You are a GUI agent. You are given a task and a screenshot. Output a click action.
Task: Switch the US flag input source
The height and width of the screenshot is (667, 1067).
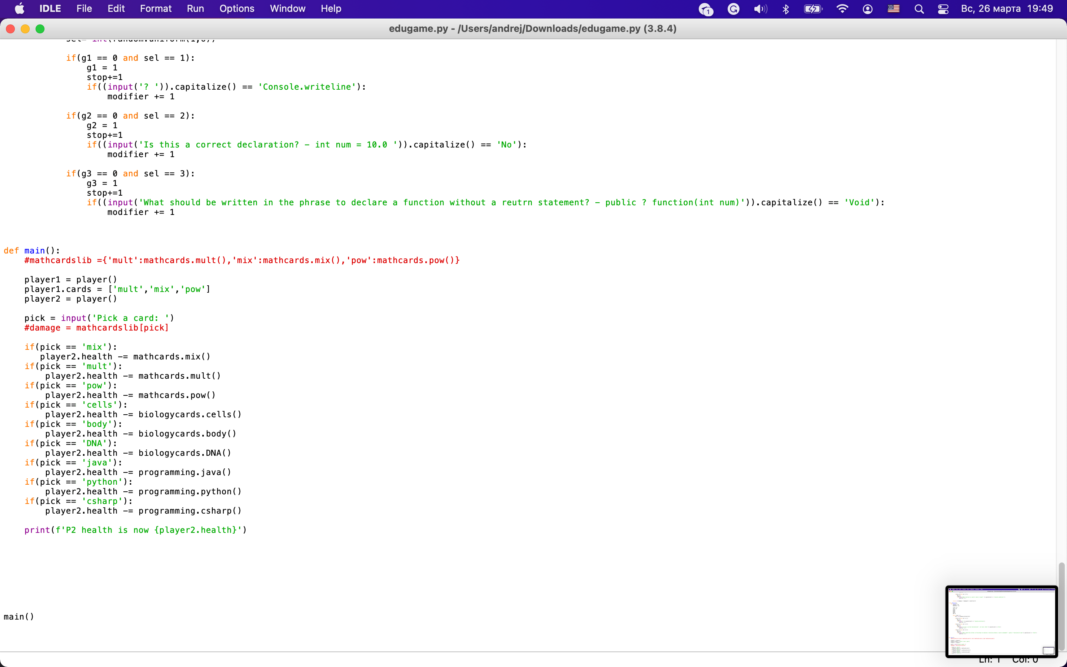[x=894, y=9]
